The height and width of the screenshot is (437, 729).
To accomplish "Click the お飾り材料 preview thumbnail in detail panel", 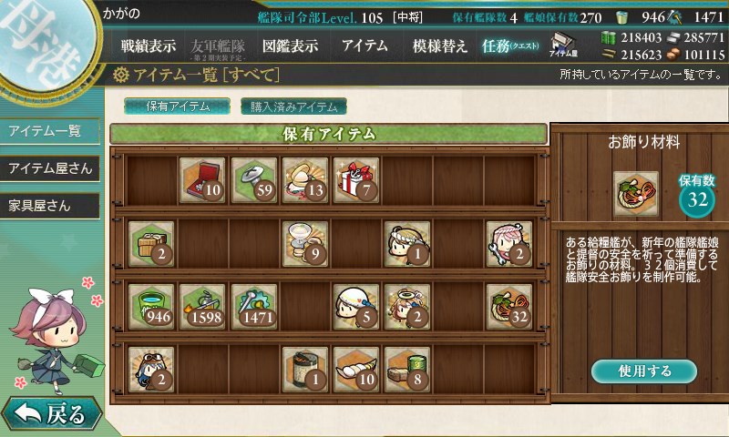I will [x=636, y=194].
